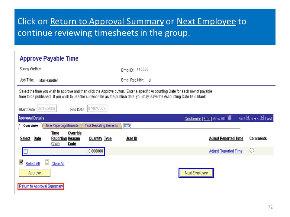The width and height of the screenshot is (290, 217).
Task: Click the Adjust Reported Time column header
Action: tap(226, 138)
